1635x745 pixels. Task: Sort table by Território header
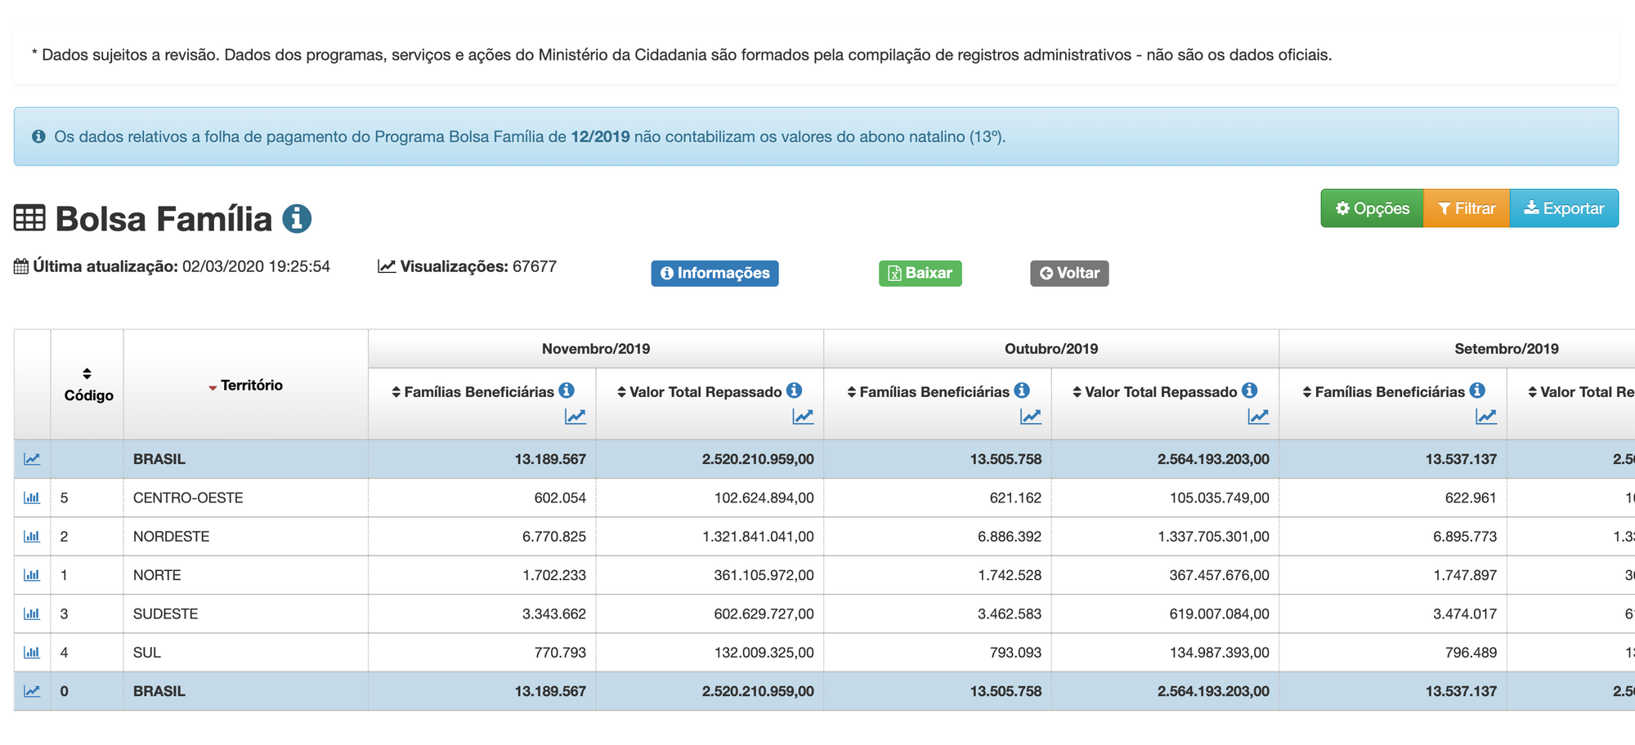(245, 385)
